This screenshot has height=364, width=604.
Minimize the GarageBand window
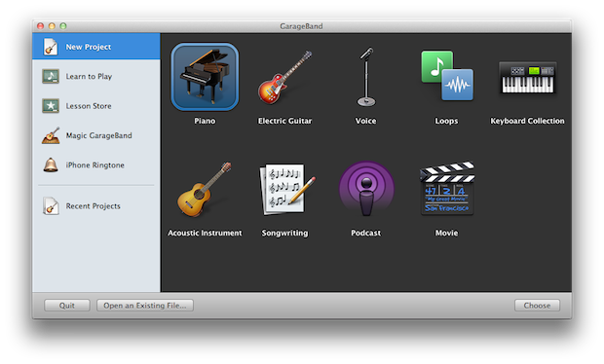52,25
